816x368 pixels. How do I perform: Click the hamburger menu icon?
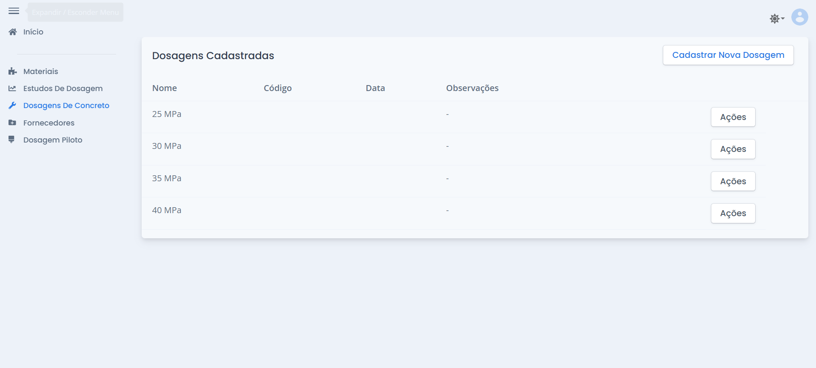[14, 11]
